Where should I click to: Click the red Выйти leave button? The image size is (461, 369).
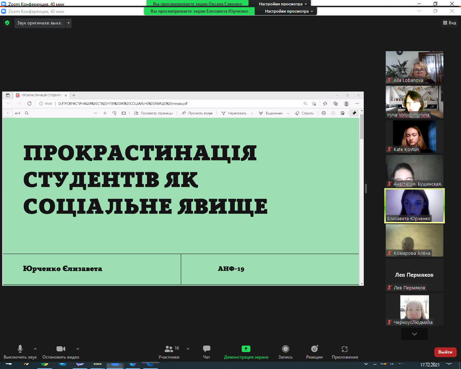point(446,352)
